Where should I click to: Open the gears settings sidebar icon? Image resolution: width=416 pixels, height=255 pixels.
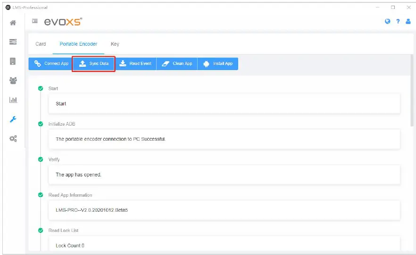click(x=13, y=138)
